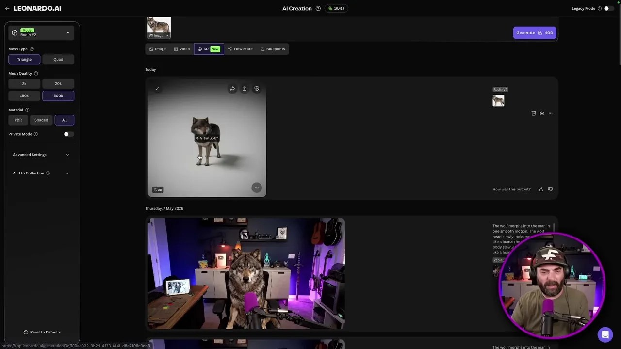Switch to the Video tab
Image resolution: width=621 pixels, height=349 pixels.
pyautogui.click(x=182, y=49)
